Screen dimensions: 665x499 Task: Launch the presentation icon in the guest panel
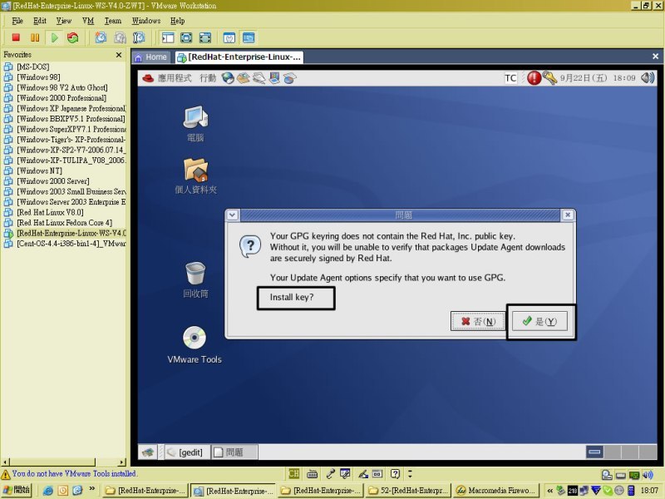point(274,78)
